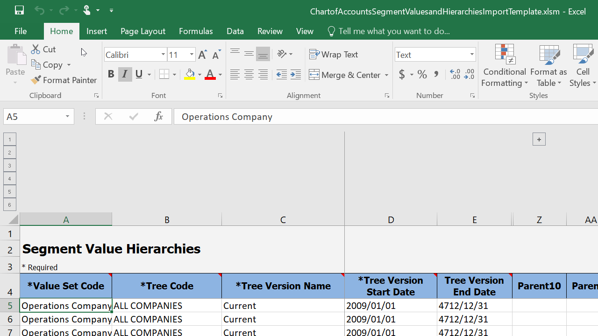The image size is (598, 336).
Task: Click the Center text alignment icon
Action: [249, 75]
